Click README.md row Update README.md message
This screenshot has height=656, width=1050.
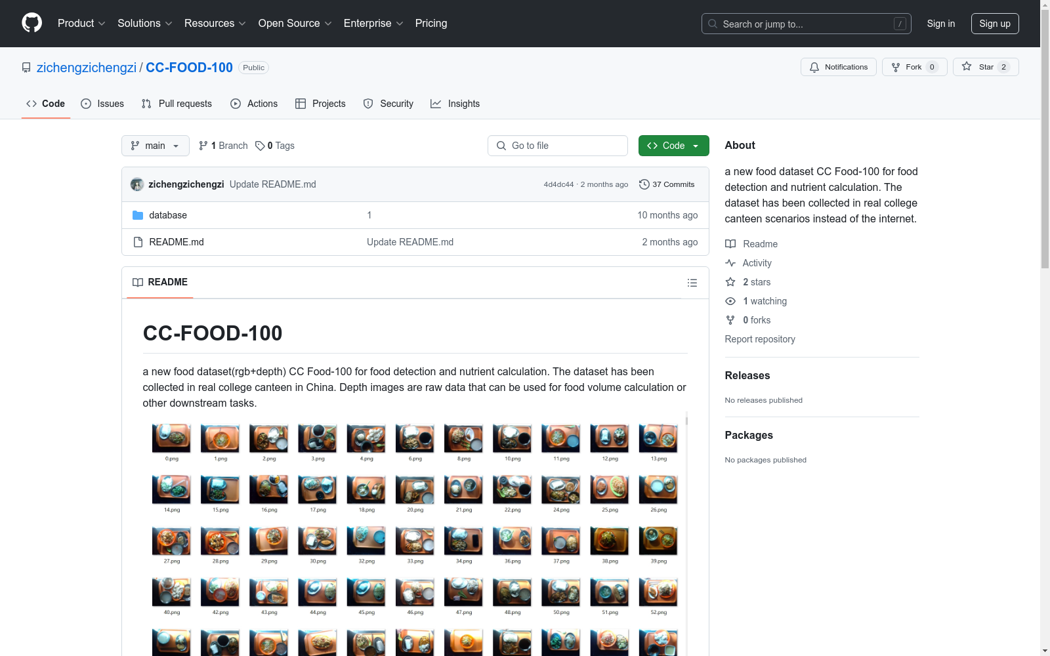click(410, 242)
